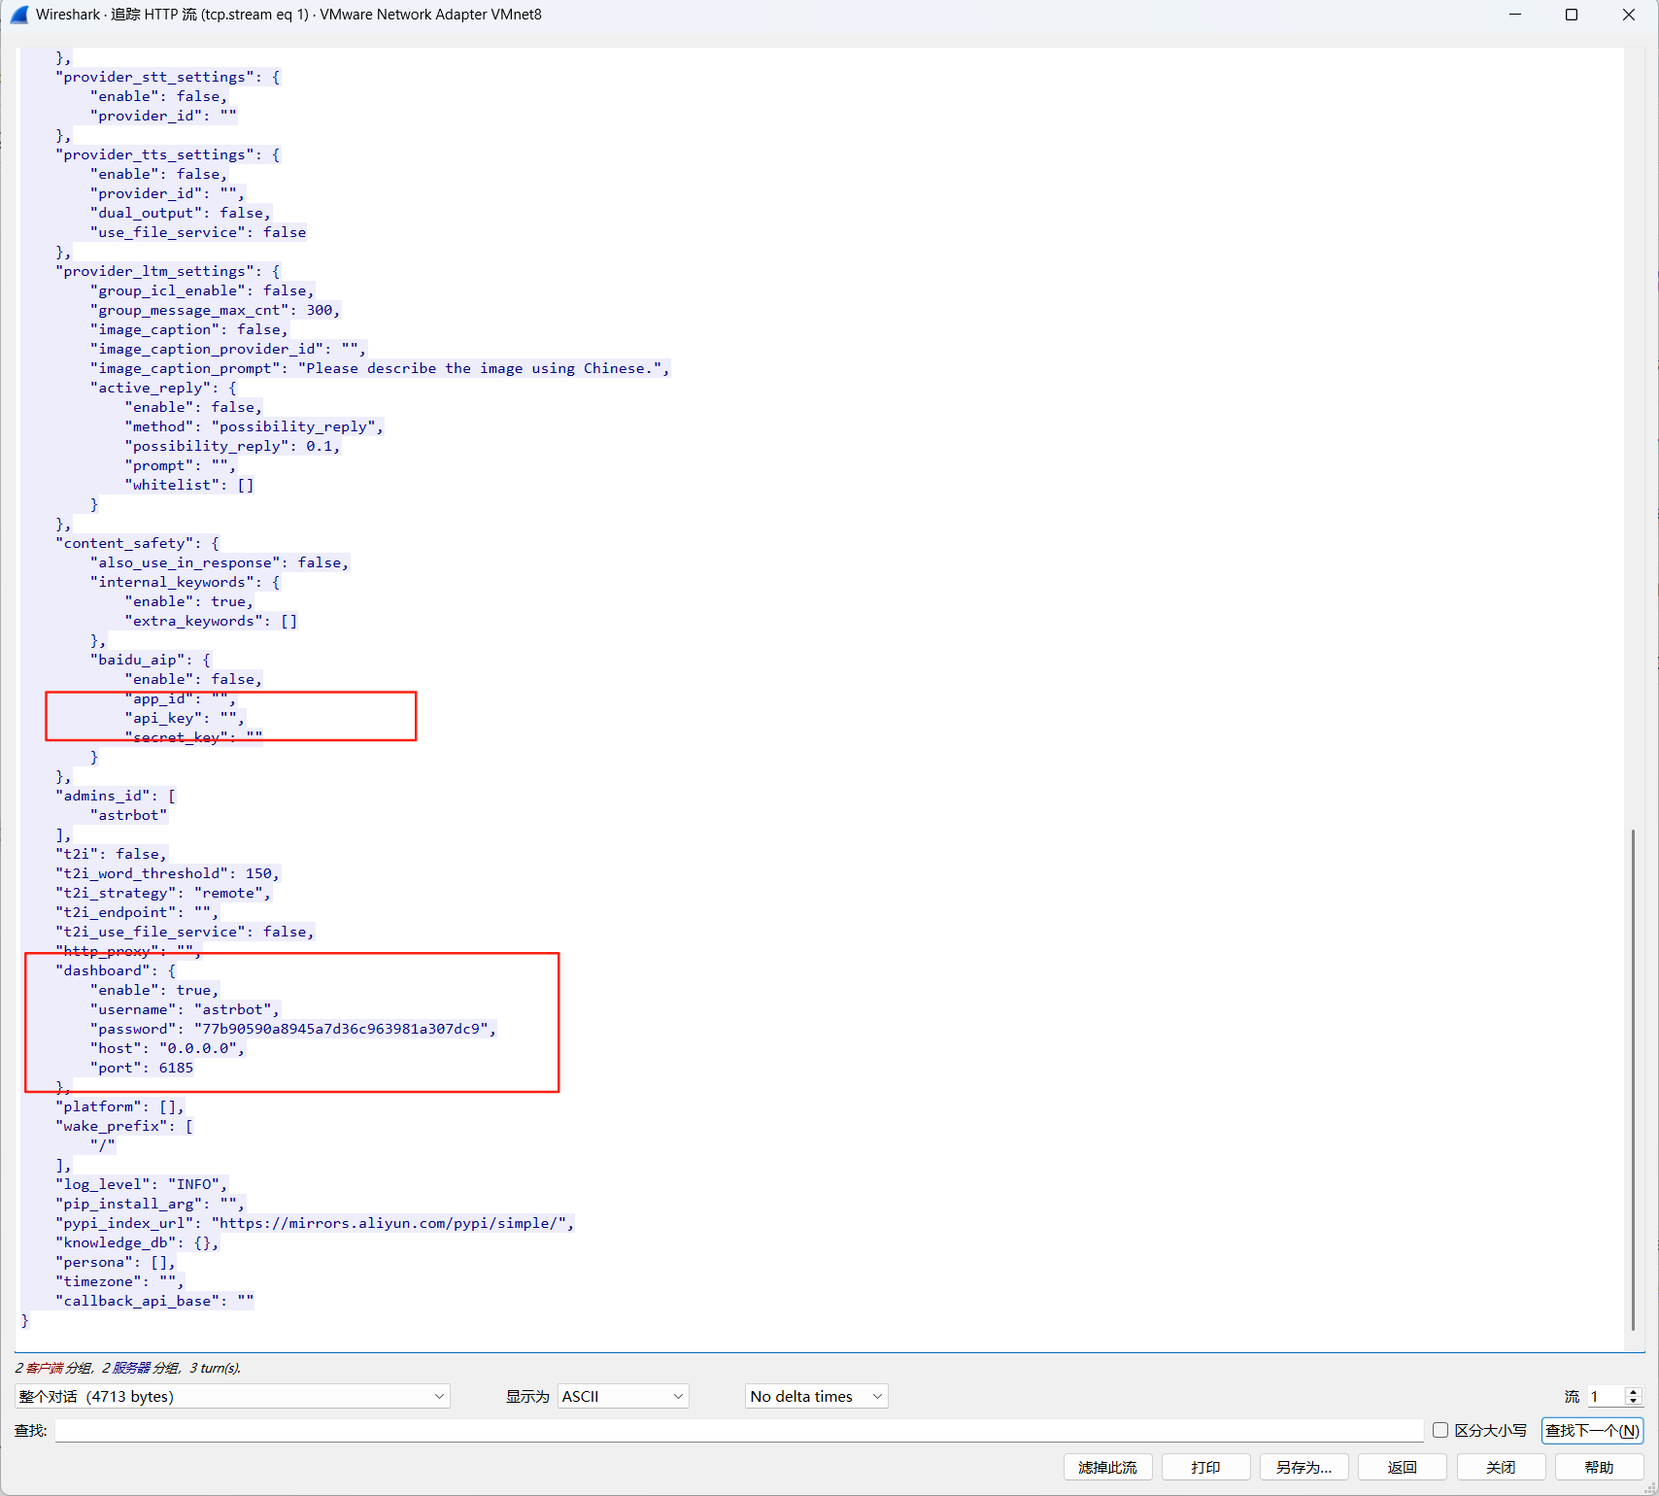Click the 打印 print button
This screenshot has height=1496, width=1659.
(1205, 1467)
